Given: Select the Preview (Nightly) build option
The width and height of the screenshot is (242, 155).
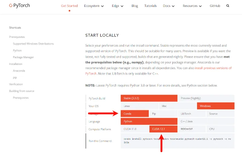Looking at the screenshot, I should (x=206, y=98).
